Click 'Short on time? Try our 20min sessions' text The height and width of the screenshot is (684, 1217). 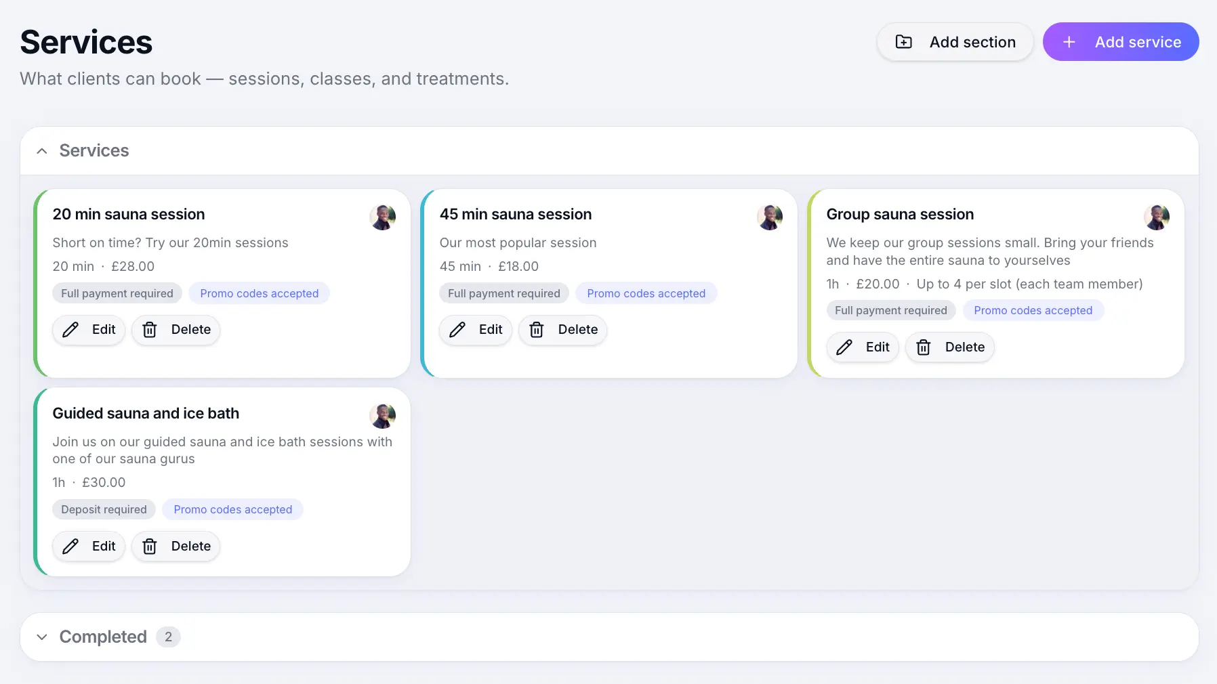[x=171, y=243]
